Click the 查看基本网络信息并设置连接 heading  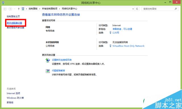click(61, 14)
